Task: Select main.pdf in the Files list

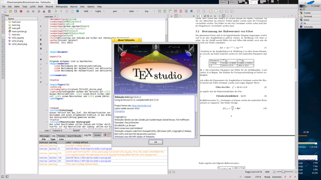Action: (16, 28)
